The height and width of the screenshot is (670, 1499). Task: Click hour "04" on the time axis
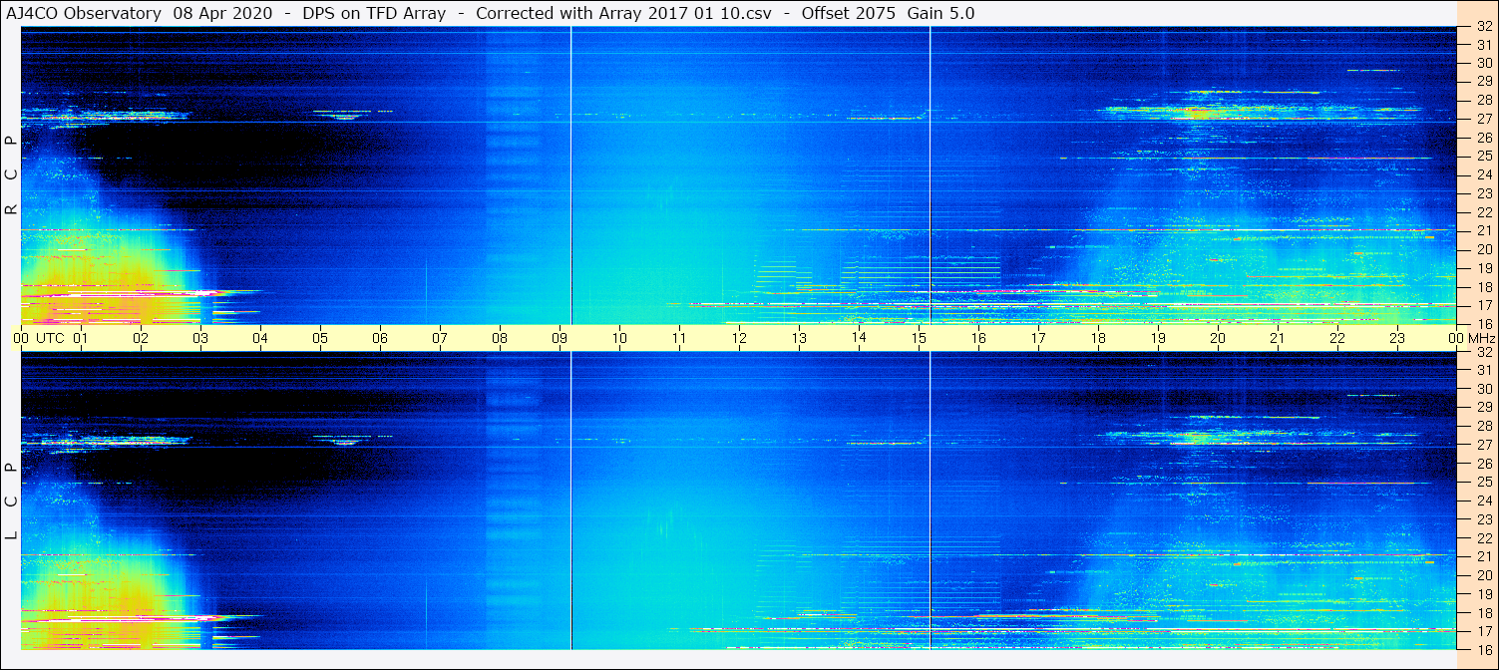point(260,338)
